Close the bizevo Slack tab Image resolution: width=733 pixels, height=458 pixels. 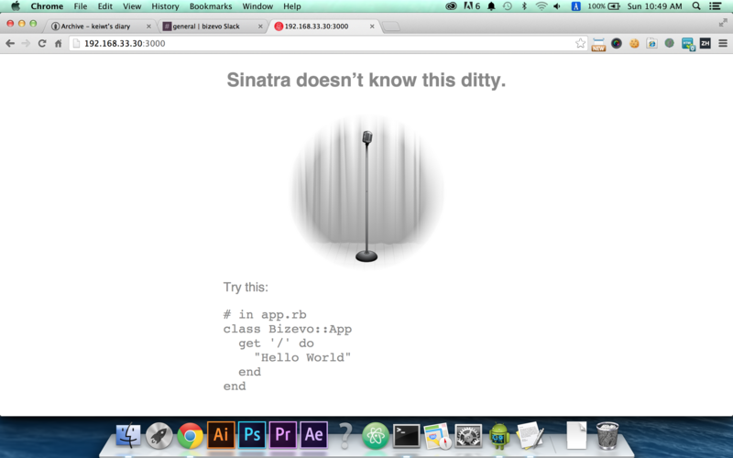[260, 27]
